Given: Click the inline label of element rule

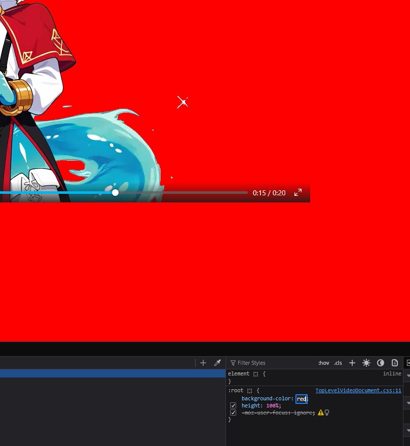Looking at the screenshot, I should (392, 373).
